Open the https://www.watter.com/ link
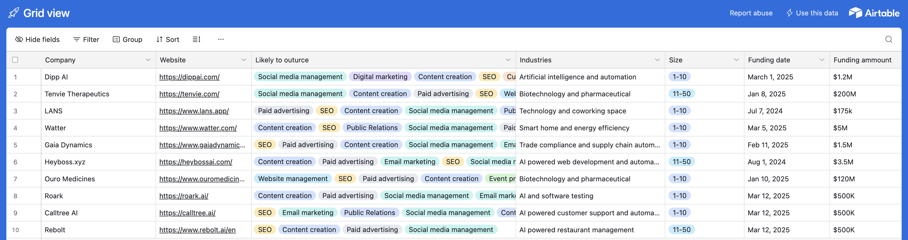 pyautogui.click(x=198, y=128)
